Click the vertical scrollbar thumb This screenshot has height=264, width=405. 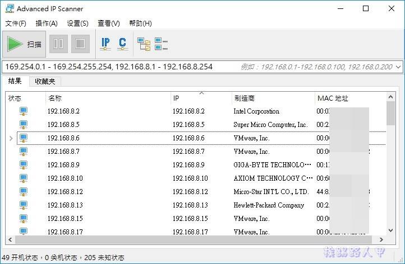click(390, 113)
